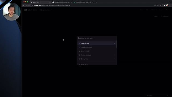Screen dimensions: 172x97
Task: Open the Chrome three-dot menu
Action: [170, 5]
